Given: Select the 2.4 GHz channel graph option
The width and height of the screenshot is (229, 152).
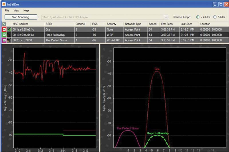Looking at the screenshot, I should click(x=198, y=17).
